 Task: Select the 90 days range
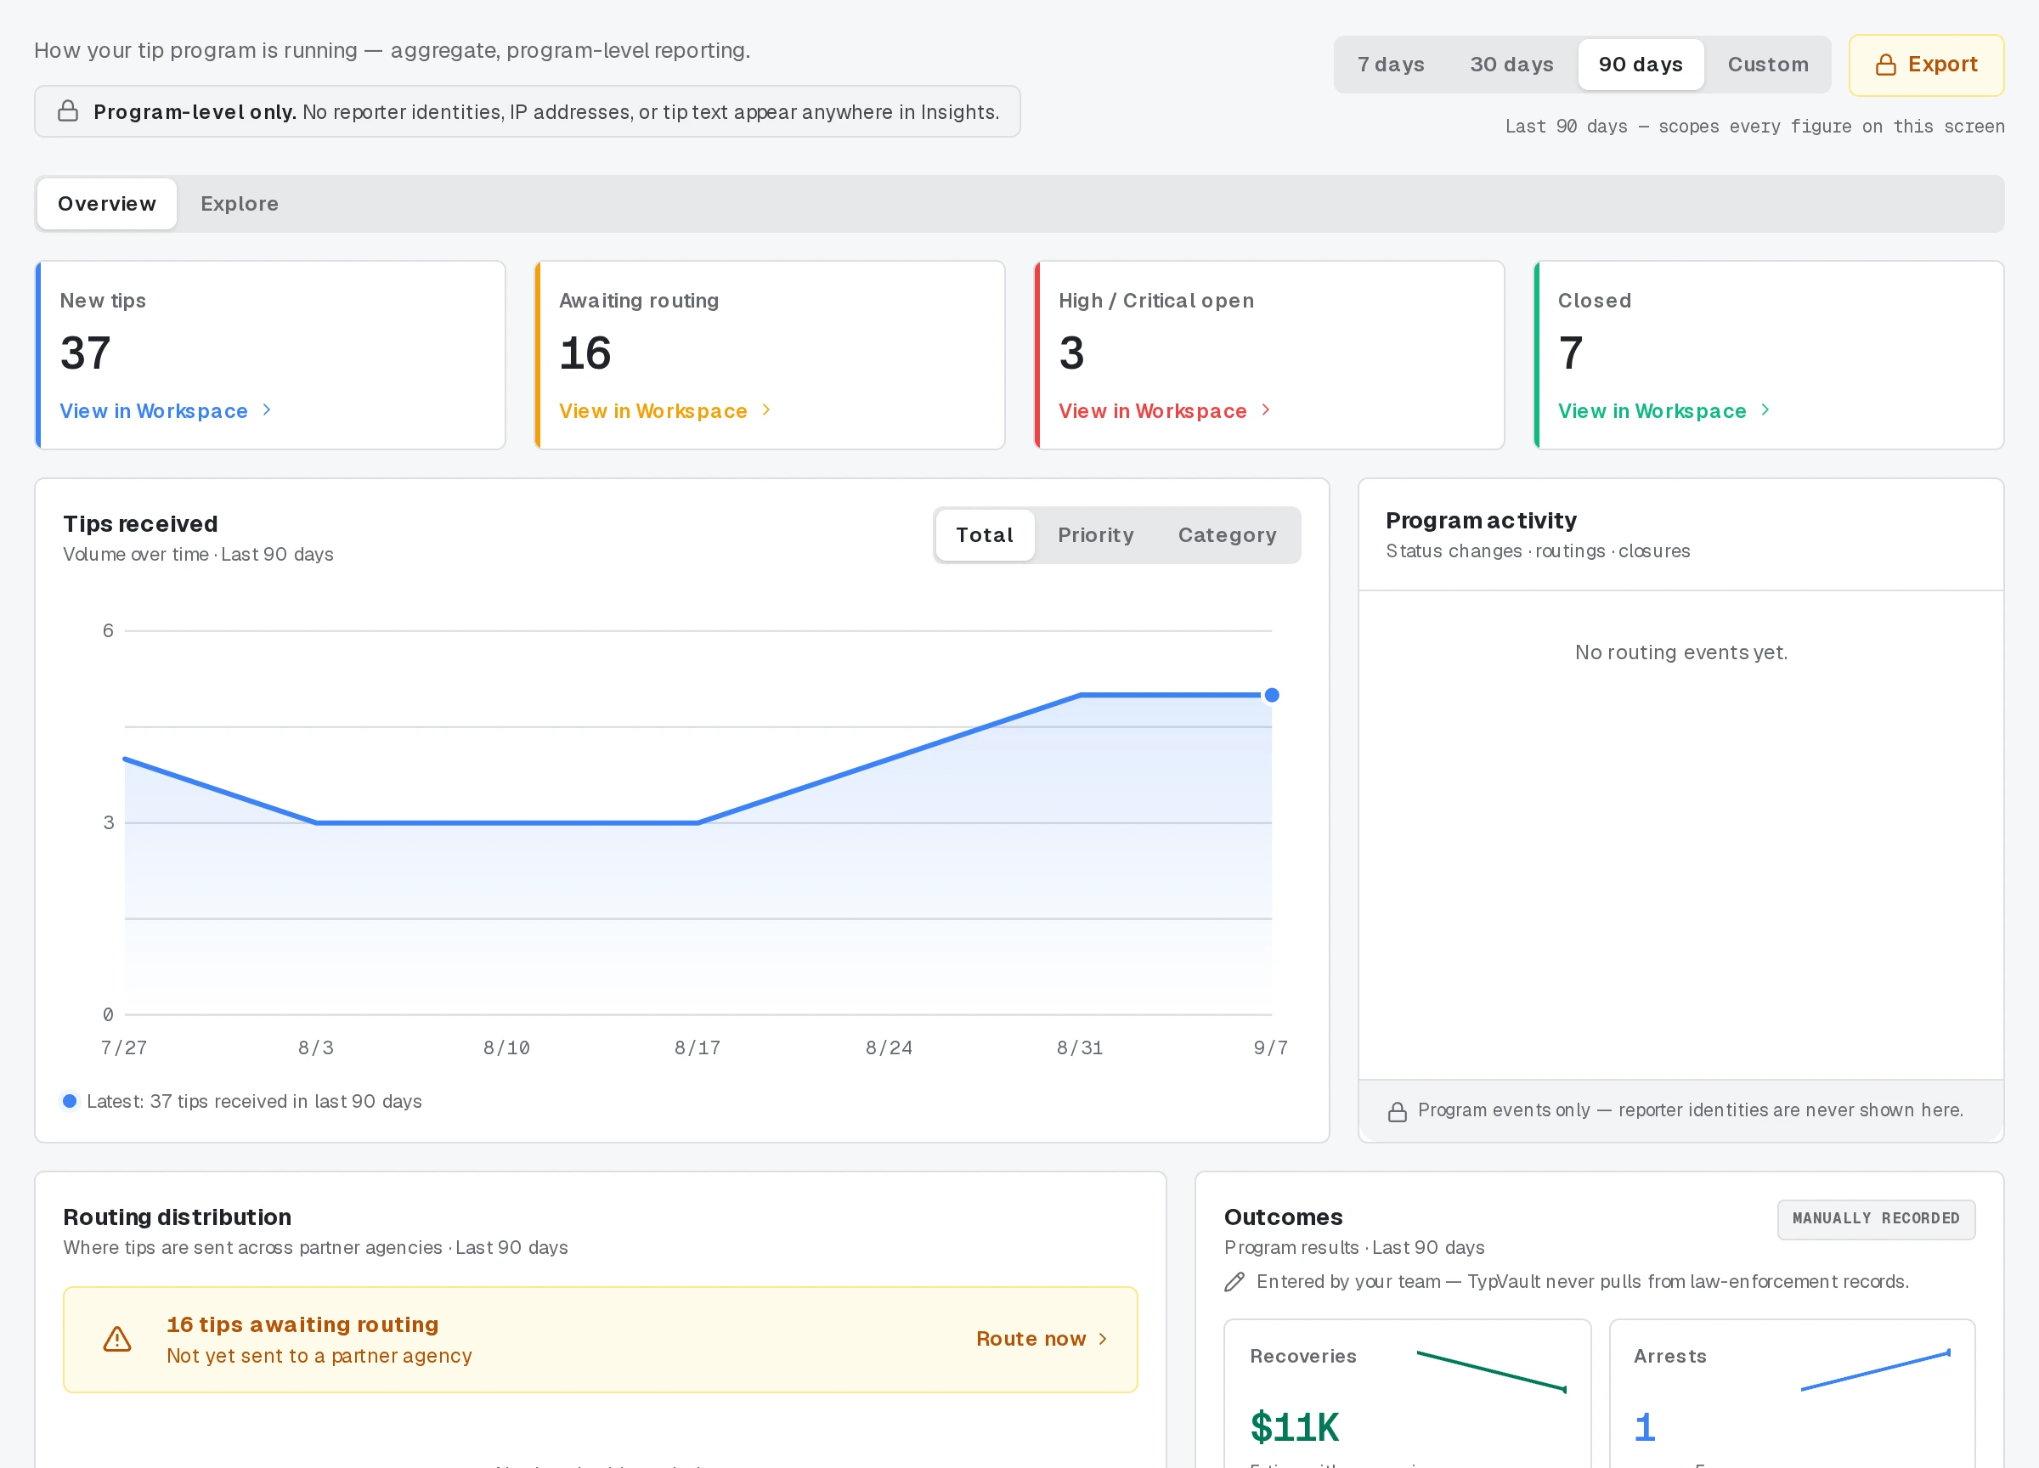[1640, 65]
